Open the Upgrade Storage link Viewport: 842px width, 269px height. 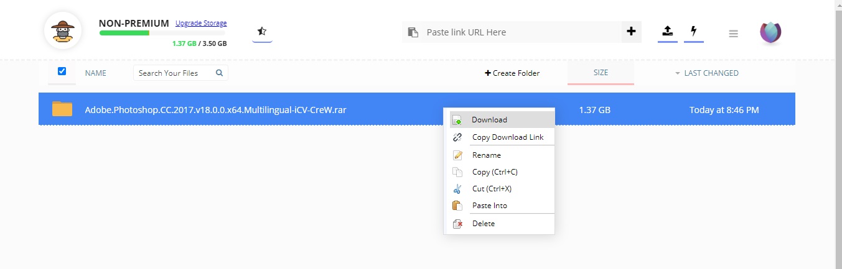(201, 24)
